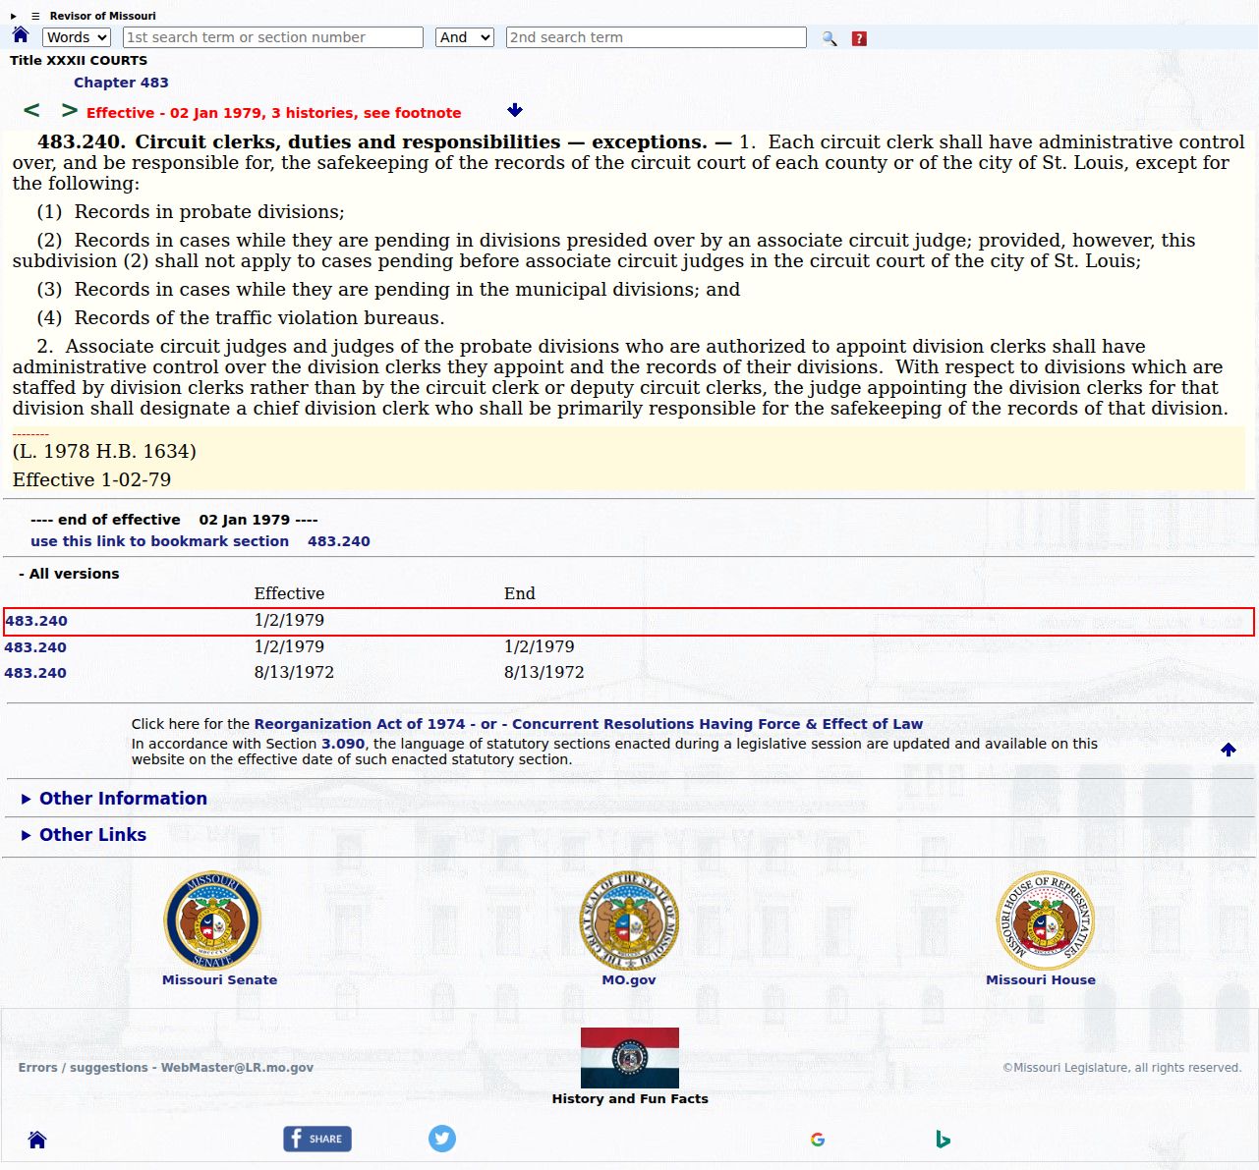The width and height of the screenshot is (1259, 1170).
Task: Open 483.240 version ending 1/2/1979
Action: point(35,647)
